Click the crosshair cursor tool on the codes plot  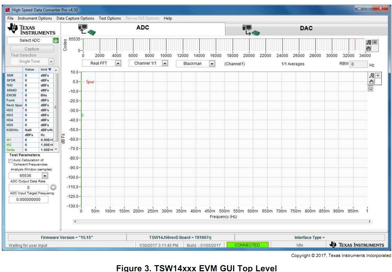click(x=375, y=42)
